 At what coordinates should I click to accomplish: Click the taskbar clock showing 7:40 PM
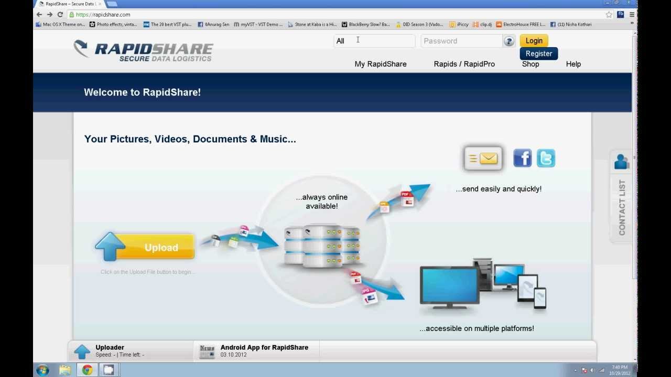pyautogui.click(x=620, y=370)
